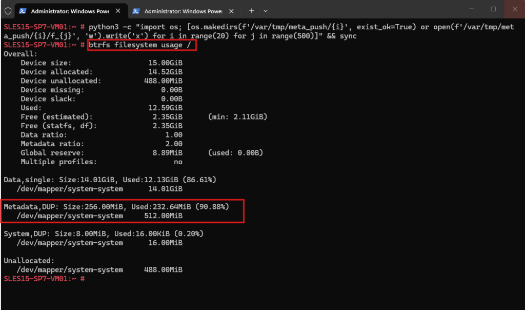Screen dimensions: 525x310
Task: Click the Metadata,DUP usage line
Action: pyautogui.click(x=116, y=207)
